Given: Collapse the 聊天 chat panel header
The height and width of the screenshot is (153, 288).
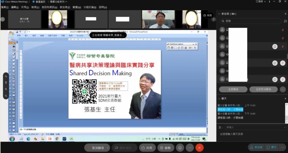Looking at the screenshot, I should tap(219, 99).
